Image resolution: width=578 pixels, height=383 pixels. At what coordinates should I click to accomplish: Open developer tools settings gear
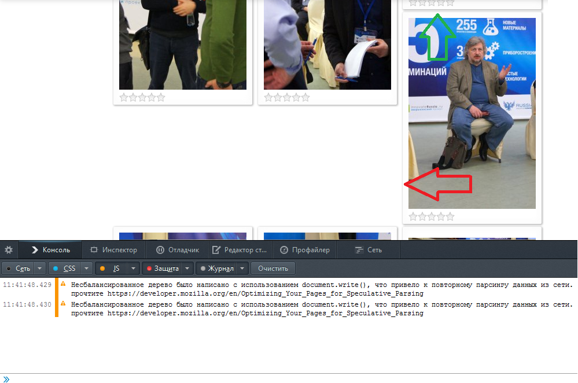pos(9,250)
